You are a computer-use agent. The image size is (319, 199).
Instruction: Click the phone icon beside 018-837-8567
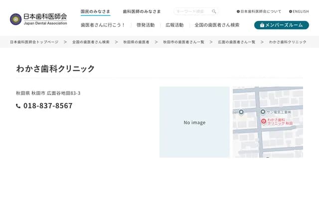18,106
